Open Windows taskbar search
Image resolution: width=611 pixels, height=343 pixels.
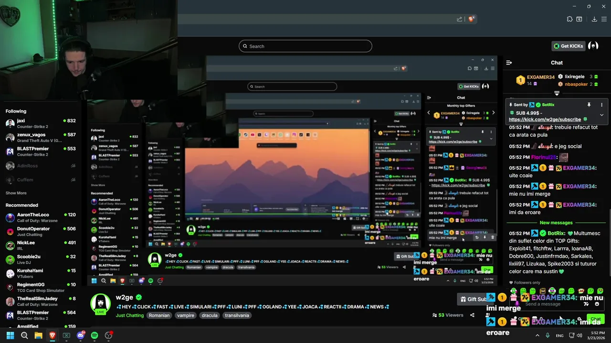coord(24,335)
